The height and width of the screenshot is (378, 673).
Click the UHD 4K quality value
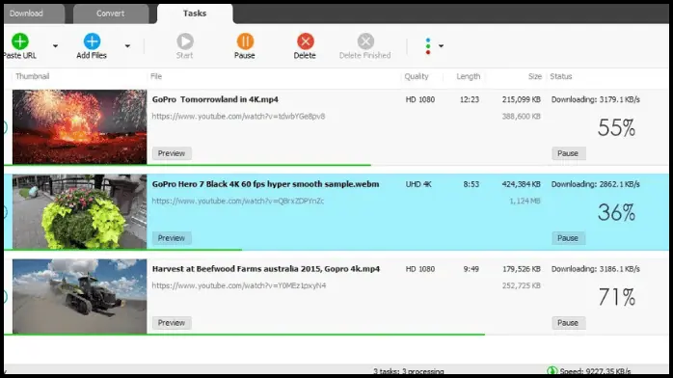418,184
